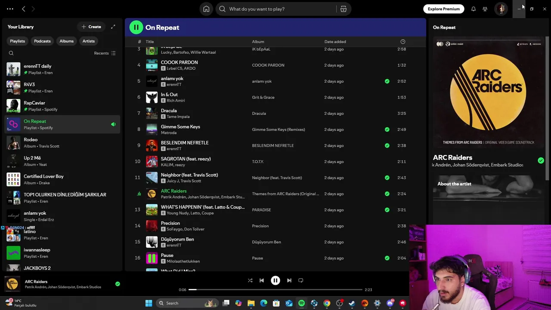Viewport: 551px width, 310px height.
Task: Open the What's New notification bell
Action: coord(473,9)
